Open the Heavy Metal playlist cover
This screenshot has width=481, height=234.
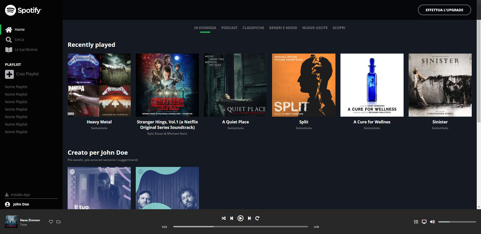pyautogui.click(x=99, y=85)
